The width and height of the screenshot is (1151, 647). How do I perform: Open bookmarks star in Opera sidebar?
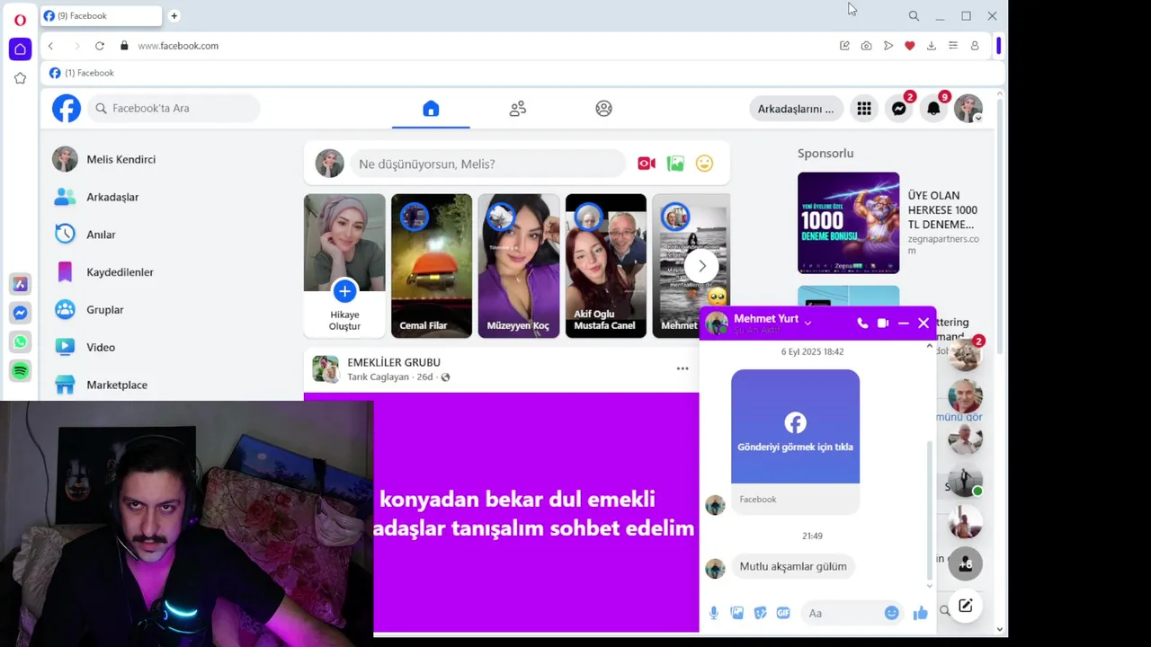pyautogui.click(x=20, y=78)
